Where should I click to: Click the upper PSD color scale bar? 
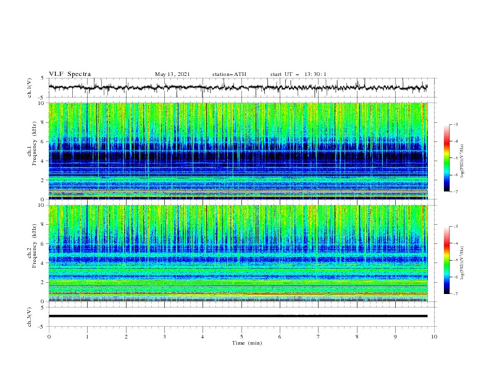(x=446, y=158)
